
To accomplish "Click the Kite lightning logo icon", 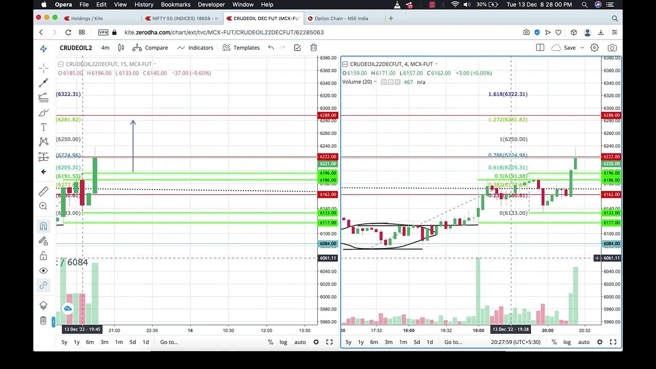I will tap(44, 48).
